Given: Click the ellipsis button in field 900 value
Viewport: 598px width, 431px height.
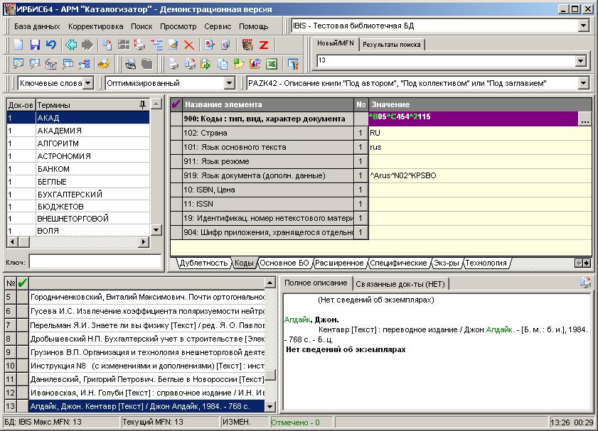Looking at the screenshot, I should click(584, 119).
